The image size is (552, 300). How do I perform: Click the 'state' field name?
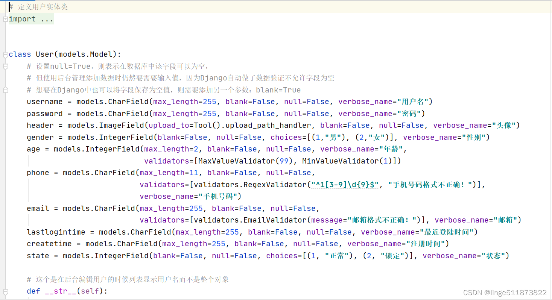[x=38, y=256]
